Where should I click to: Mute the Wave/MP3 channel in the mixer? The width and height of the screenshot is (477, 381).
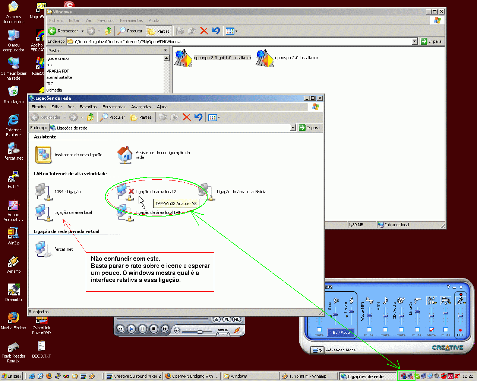[x=369, y=330]
